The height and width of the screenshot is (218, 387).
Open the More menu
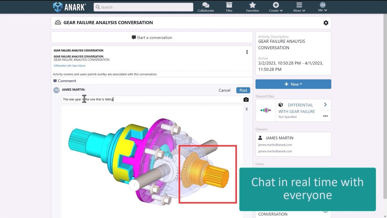click(299, 7)
